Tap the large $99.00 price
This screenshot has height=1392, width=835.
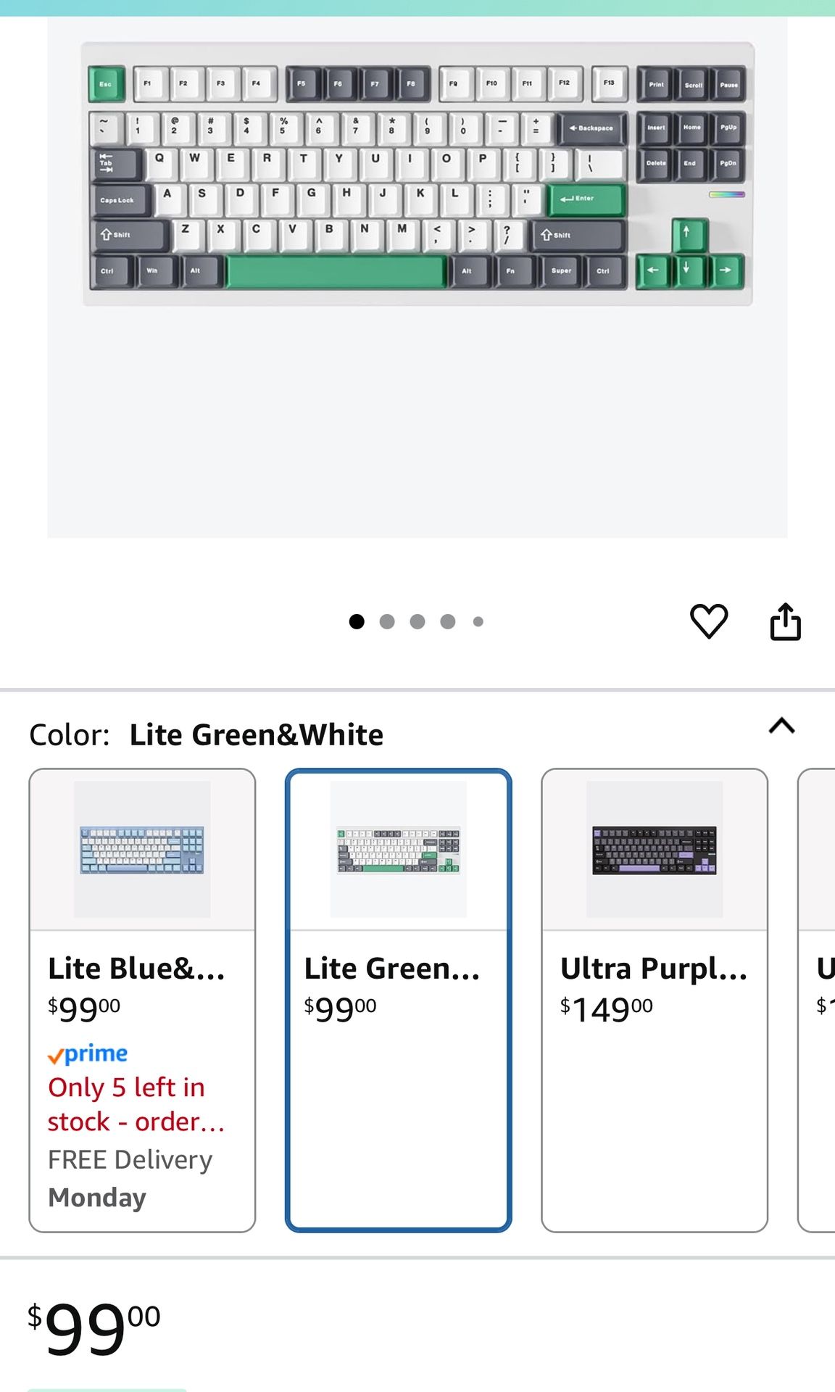tap(94, 1328)
